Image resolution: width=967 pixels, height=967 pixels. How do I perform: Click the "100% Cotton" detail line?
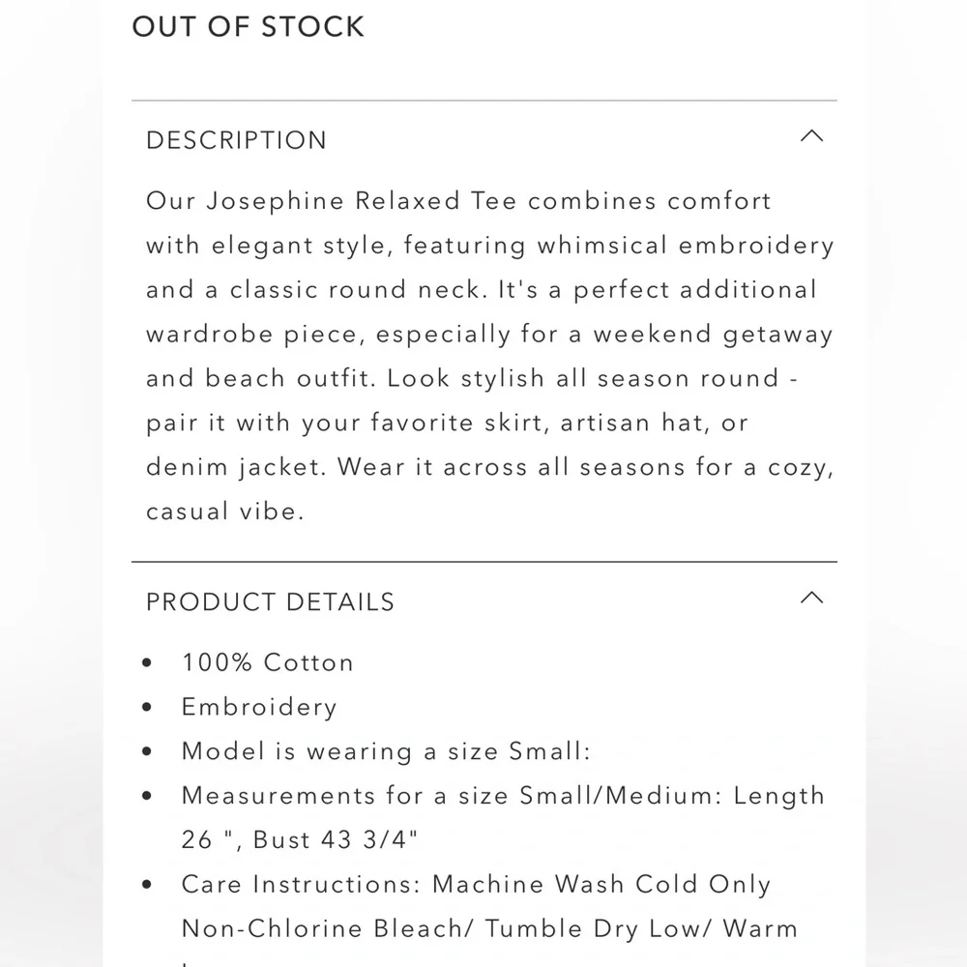point(267,662)
